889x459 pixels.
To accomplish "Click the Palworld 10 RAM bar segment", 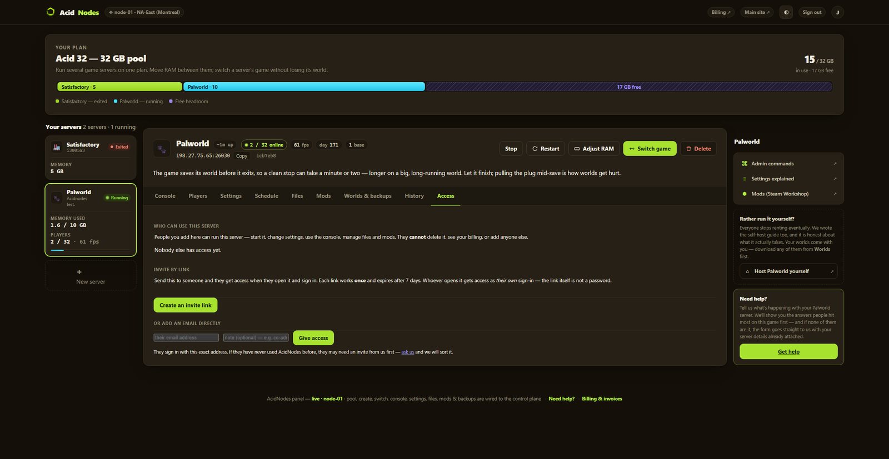I will (x=304, y=87).
